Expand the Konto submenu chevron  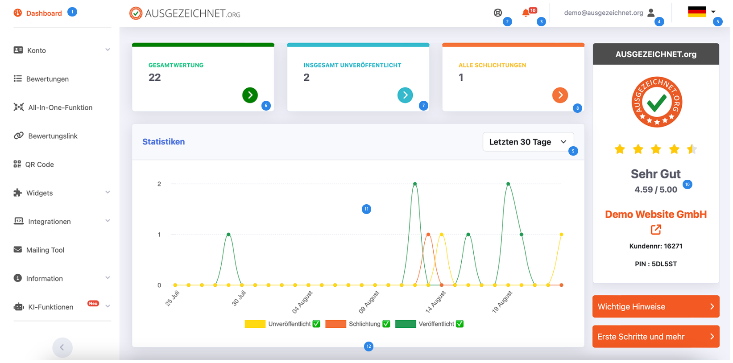(108, 49)
